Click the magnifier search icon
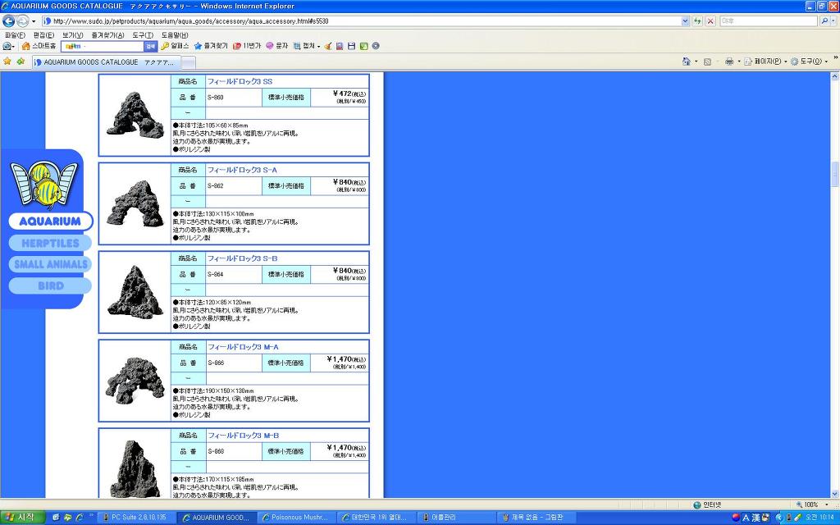Viewport: 840px width, 525px height. 824,21
